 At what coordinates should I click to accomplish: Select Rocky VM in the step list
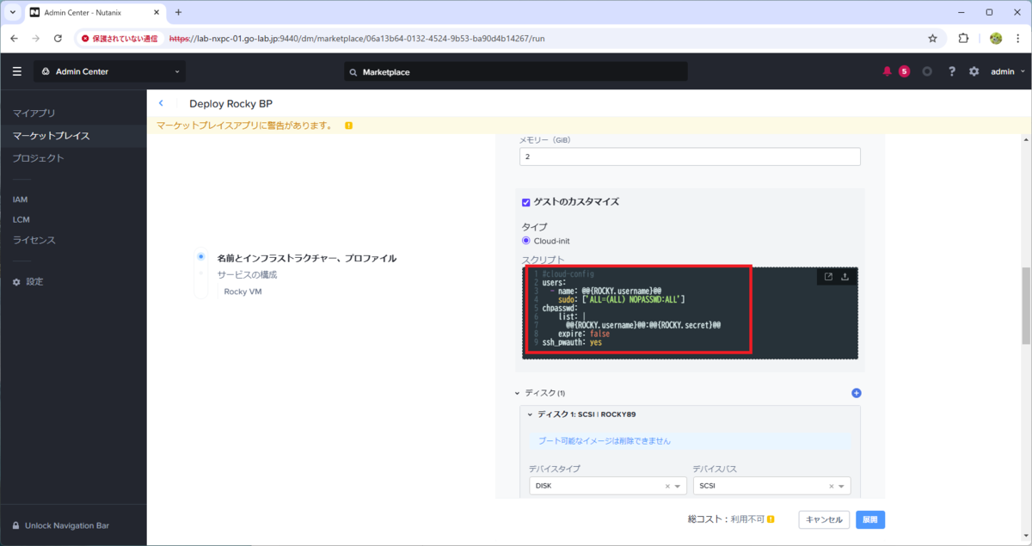pyautogui.click(x=243, y=291)
